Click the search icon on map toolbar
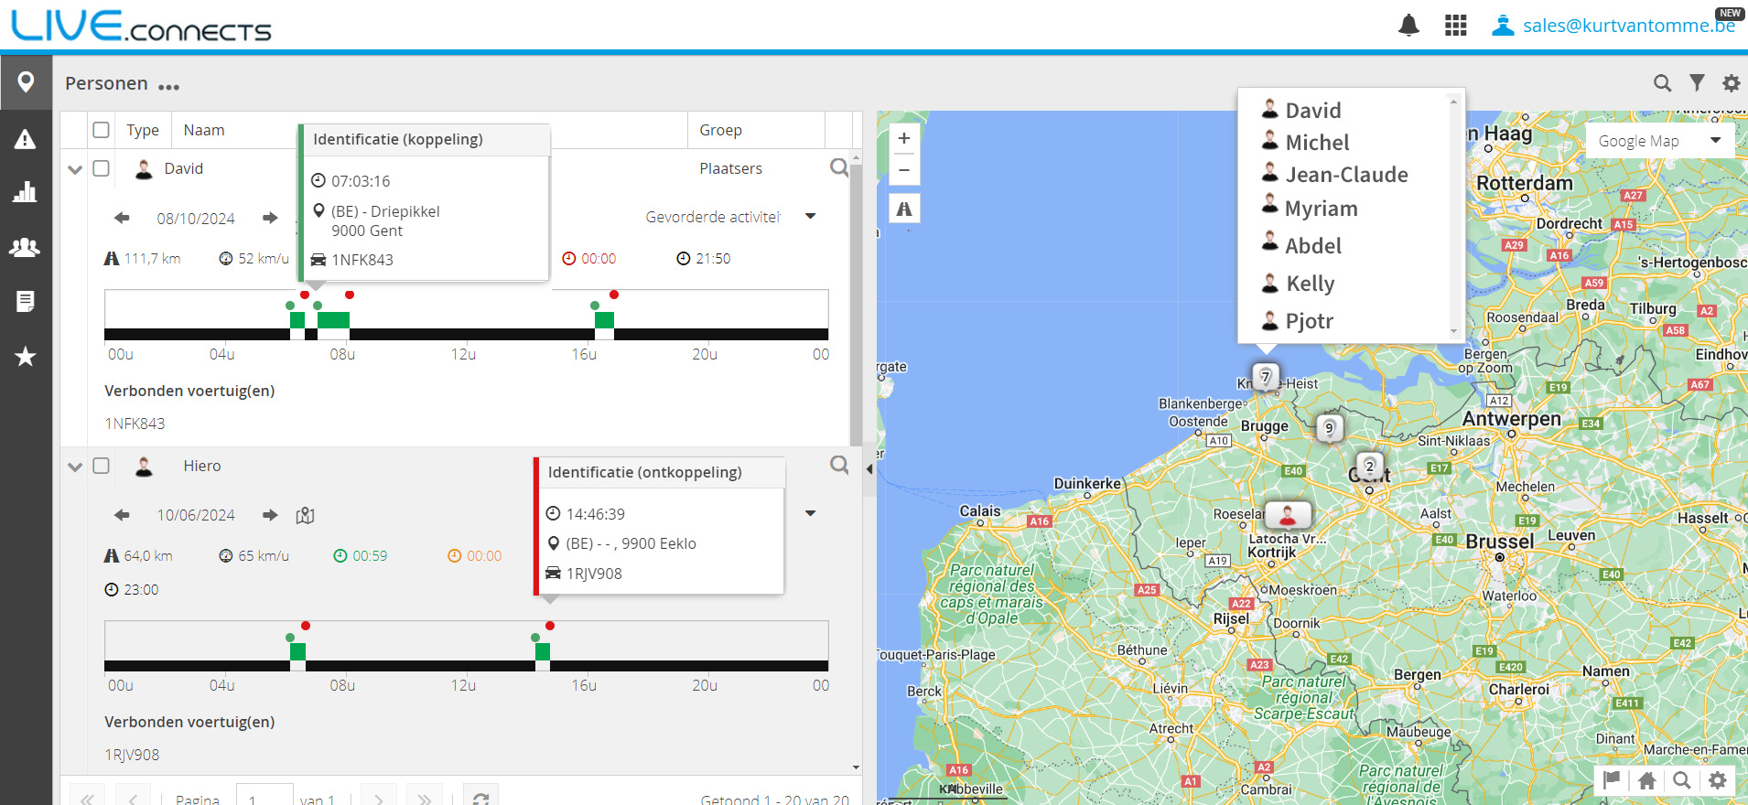 click(x=1682, y=780)
